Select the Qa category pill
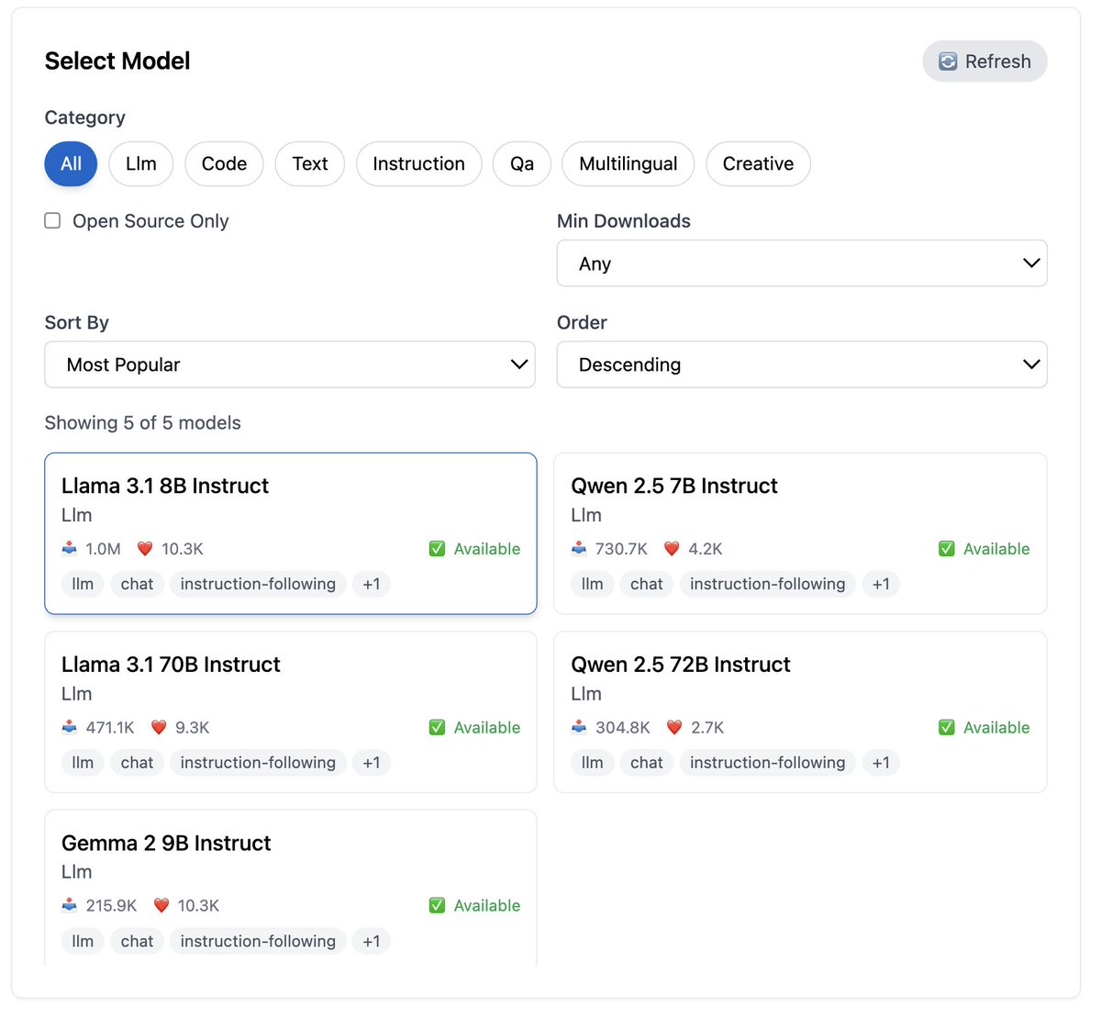Image resolution: width=1101 pixels, height=1018 pixels. coord(522,164)
